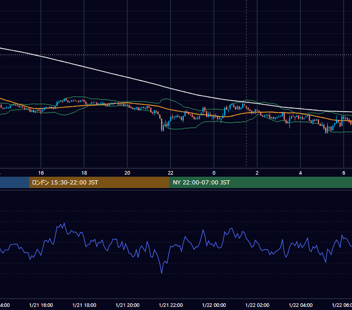Click the 1/21 16:00 date label
The height and width of the screenshot is (310, 352).
(41, 305)
